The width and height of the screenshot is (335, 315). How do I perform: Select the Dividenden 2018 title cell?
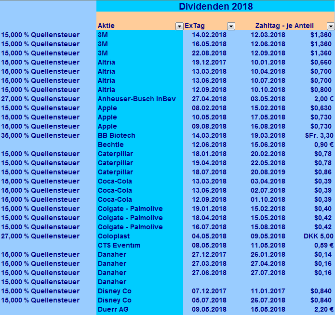click(215, 6)
